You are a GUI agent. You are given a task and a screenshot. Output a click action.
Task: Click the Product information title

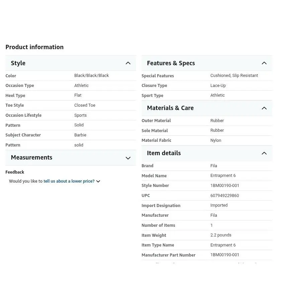[34, 47]
